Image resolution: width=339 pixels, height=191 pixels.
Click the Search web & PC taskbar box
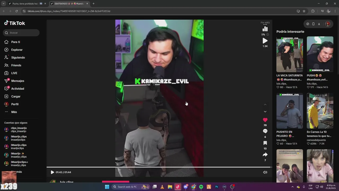coord(131,187)
